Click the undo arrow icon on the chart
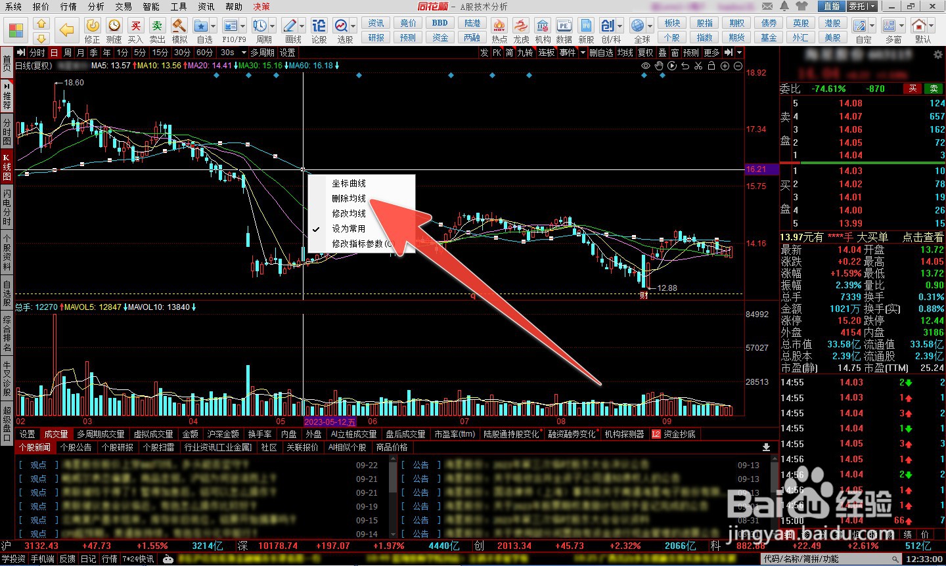The height and width of the screenshot is (566, 946). (x=685, y=66)
